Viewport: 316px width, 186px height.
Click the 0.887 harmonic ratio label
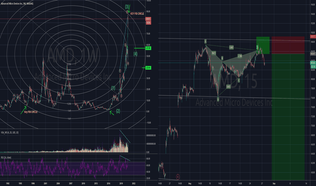click(x=231, y=47)
